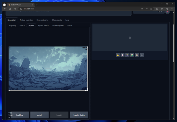Open the Lora tab

point(67,20)
